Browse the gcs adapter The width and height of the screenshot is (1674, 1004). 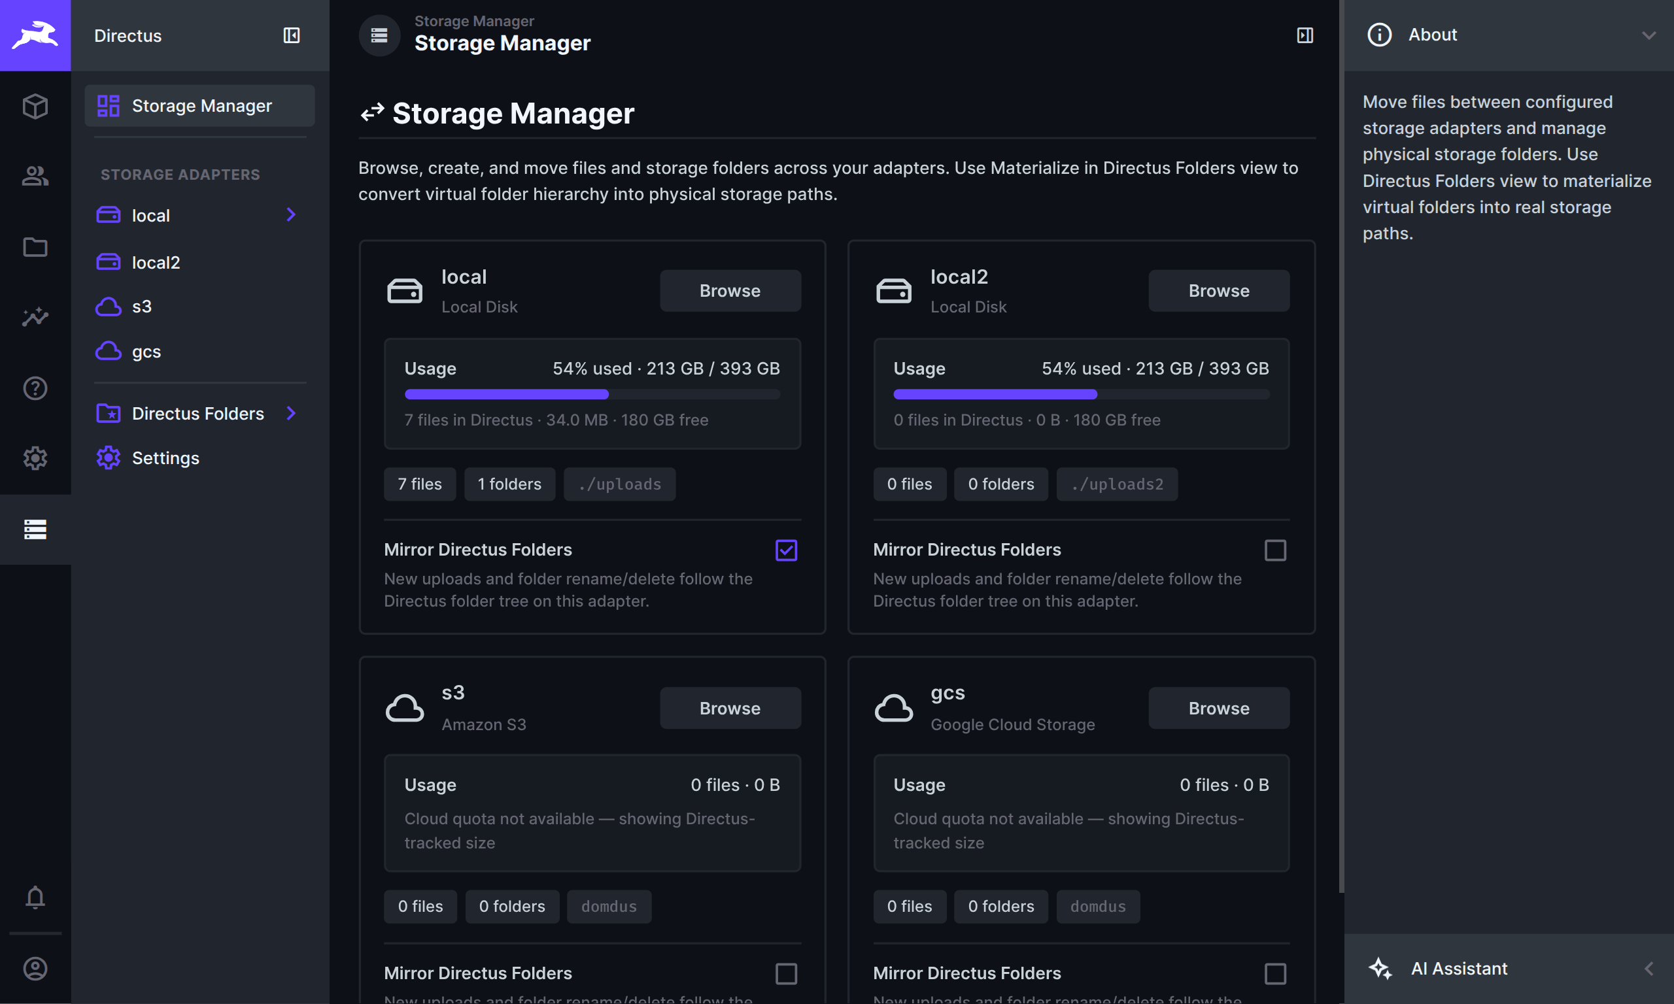click(1219, 709)
